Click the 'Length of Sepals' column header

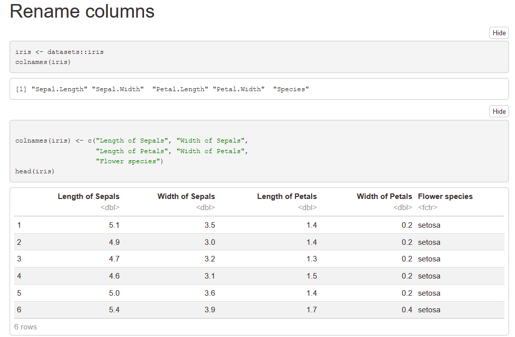pyautogui.click(x=89, y=196)
